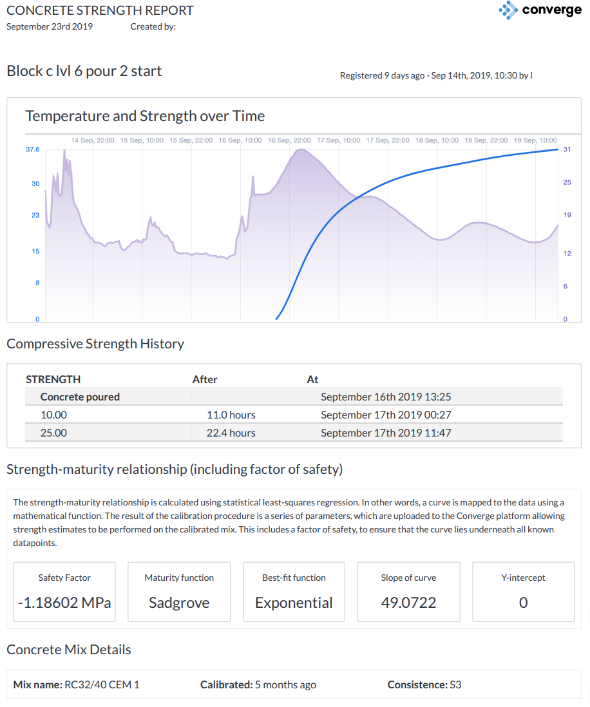Image resolution: width=590 pixels, height=707 pixels.
Task: Click the After column header
Action: pos(205,379)
